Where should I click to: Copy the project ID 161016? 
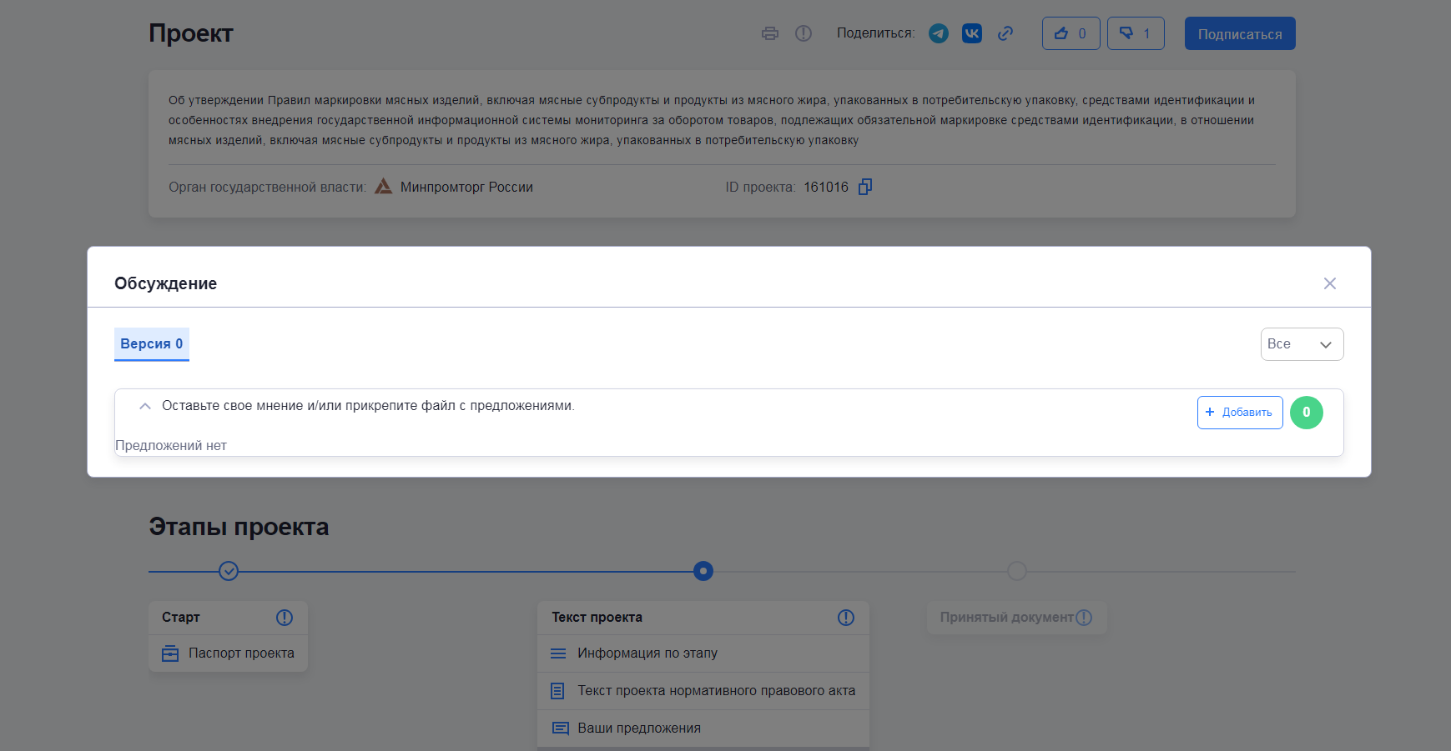point(865,187)
